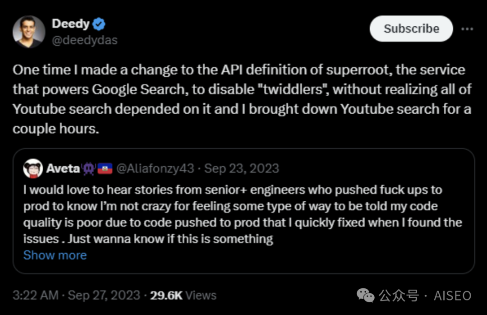Click the Haiti flag emoji beside Aveta
This screenshot has height=315, width=487.
(x=105, y=169)
